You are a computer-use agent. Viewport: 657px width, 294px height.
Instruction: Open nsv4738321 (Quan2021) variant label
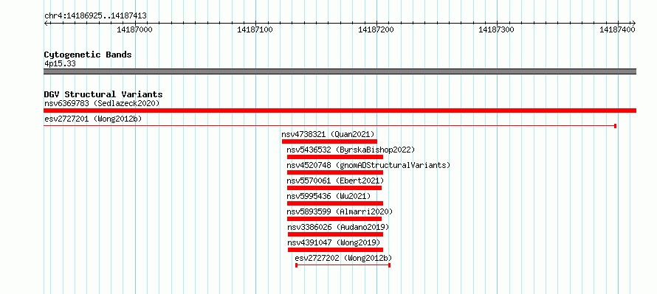(328, 134)
